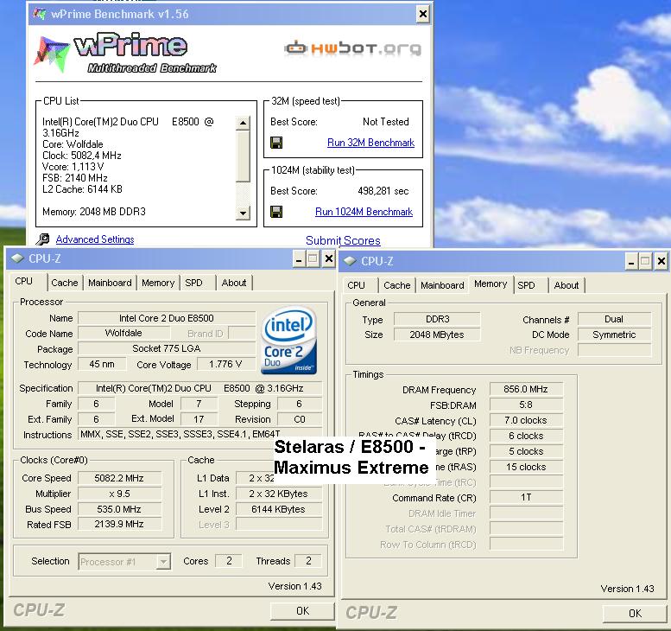Click the Revision value C0
Screen dimensions: 671x631
[x=299, y=419]
